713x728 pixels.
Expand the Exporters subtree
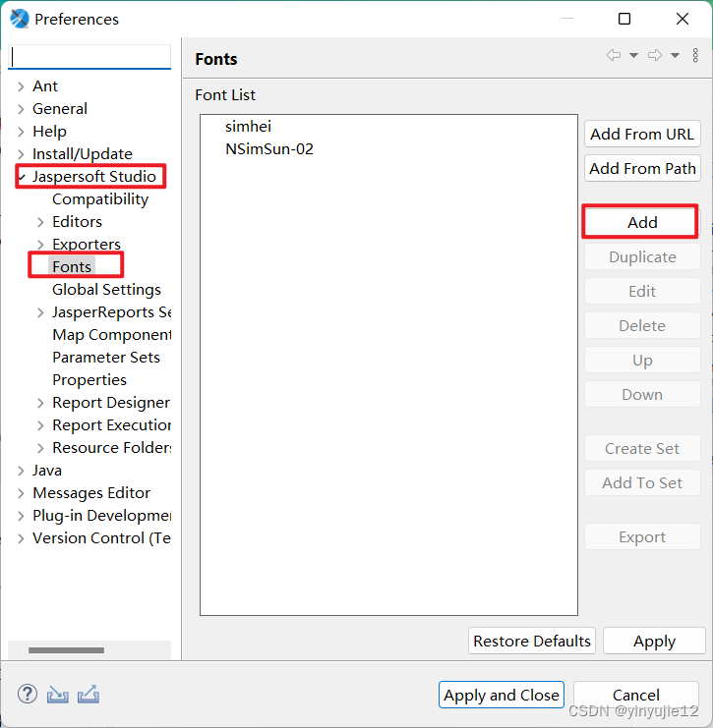(x=41, y=245)
